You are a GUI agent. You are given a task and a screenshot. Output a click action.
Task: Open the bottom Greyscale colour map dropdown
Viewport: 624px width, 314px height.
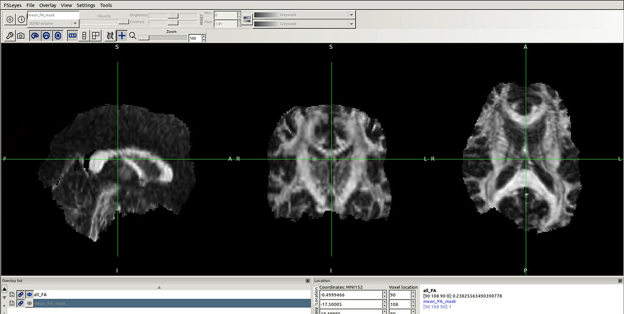304,24
